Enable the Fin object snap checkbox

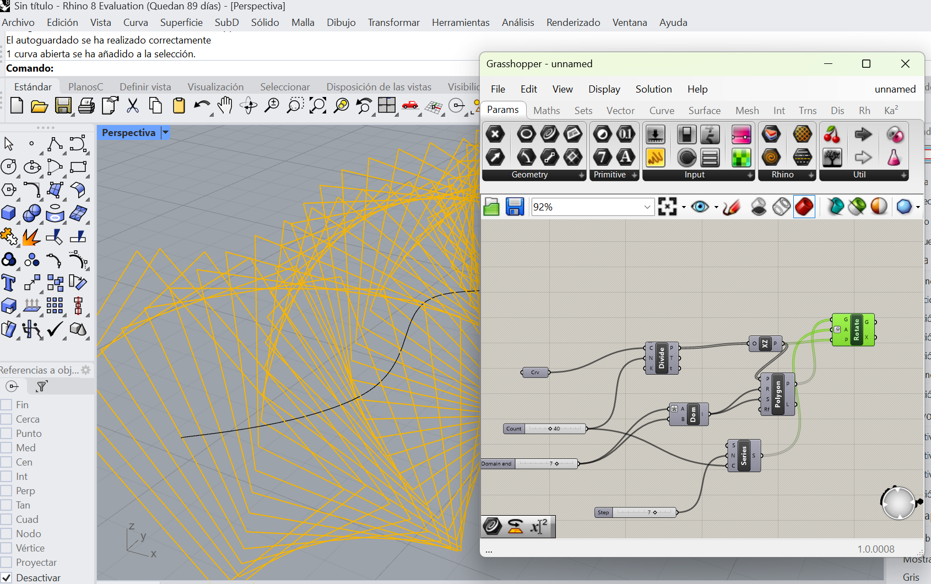pyautogui.click(x=7, y=405)
